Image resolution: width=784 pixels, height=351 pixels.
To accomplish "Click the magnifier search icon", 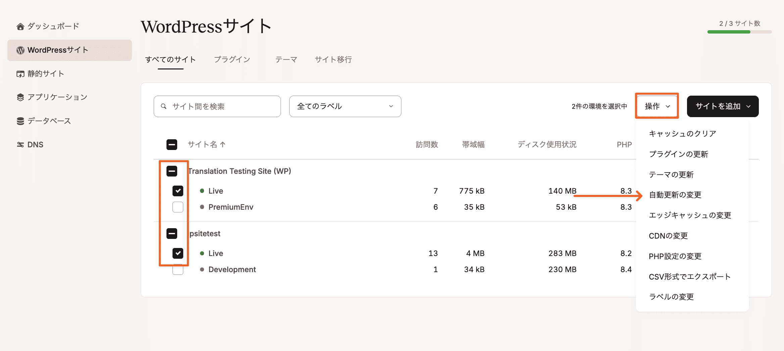I will 164,106.
